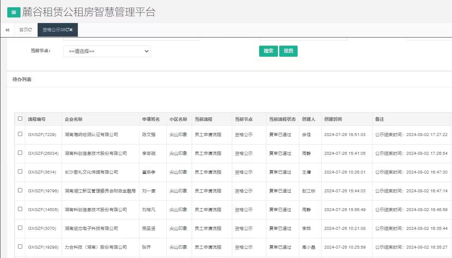Viewport: 452px width, 258px height.
Task: Open the 当前节点 dropdown selector
Action: [x=107, y=51]
